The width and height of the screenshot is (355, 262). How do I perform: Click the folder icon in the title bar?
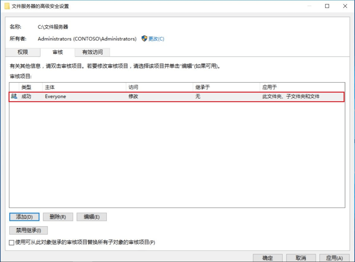[7, 6]
